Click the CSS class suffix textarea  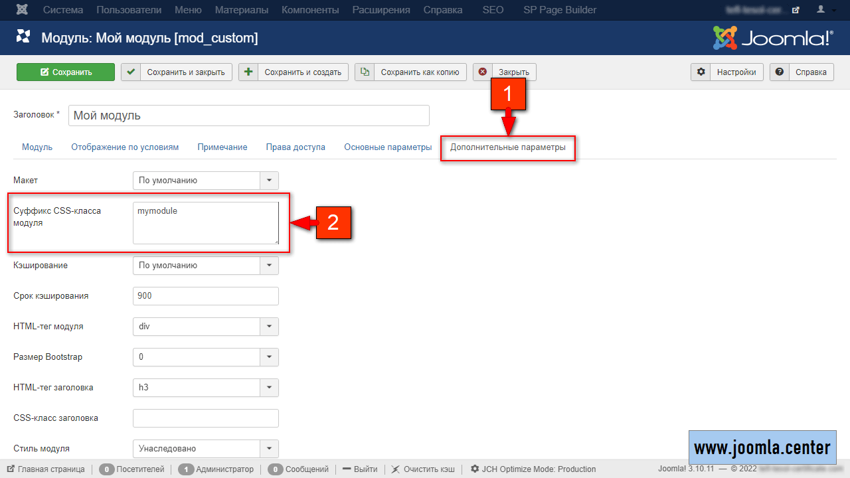click(205, 223)
